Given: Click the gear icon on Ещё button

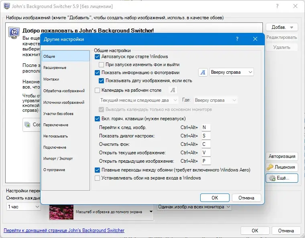Looking at the screenshot, I should [x=272, y=178].
